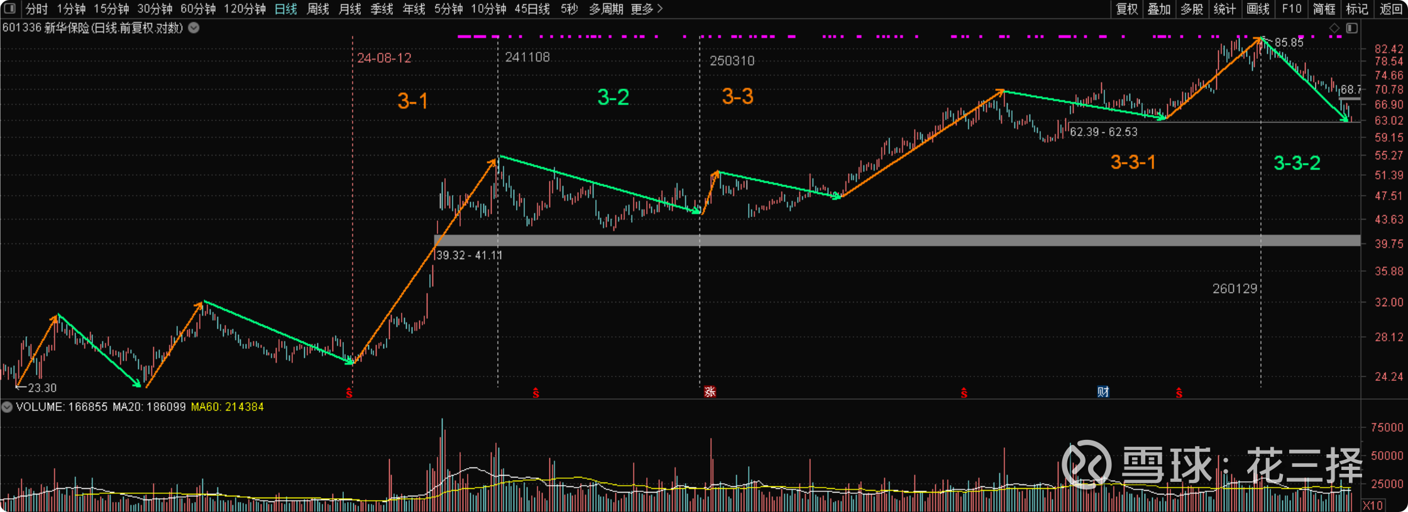Click the S marker just right of 财
Image resolution: width=1408 pixels, height=512 pixels.
point(1179,393)
